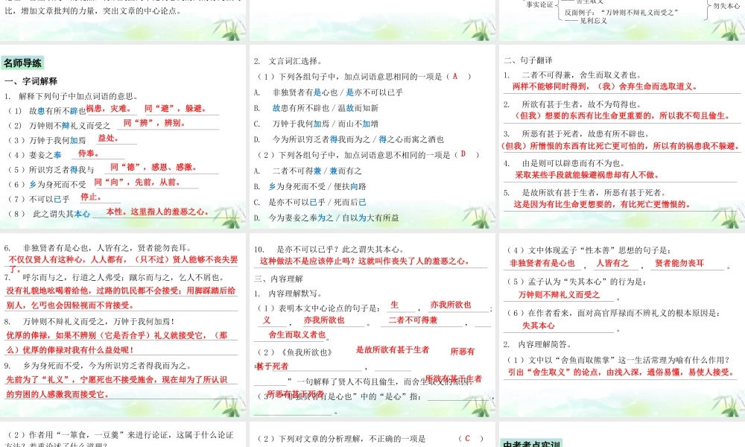Viewport: 745px width, 447px height.
Task: Open the slide with 2. 文言词汇选择
Action: coord(372,137)
